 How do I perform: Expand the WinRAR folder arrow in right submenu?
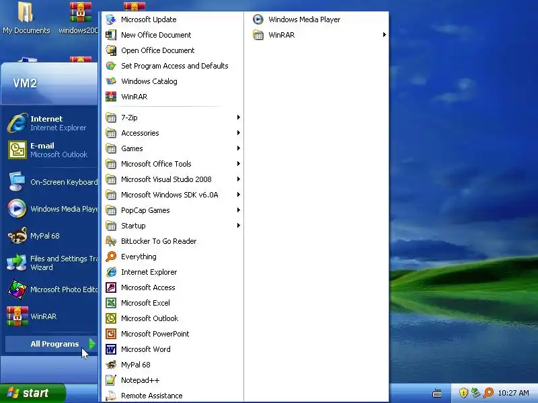point(384,35)
